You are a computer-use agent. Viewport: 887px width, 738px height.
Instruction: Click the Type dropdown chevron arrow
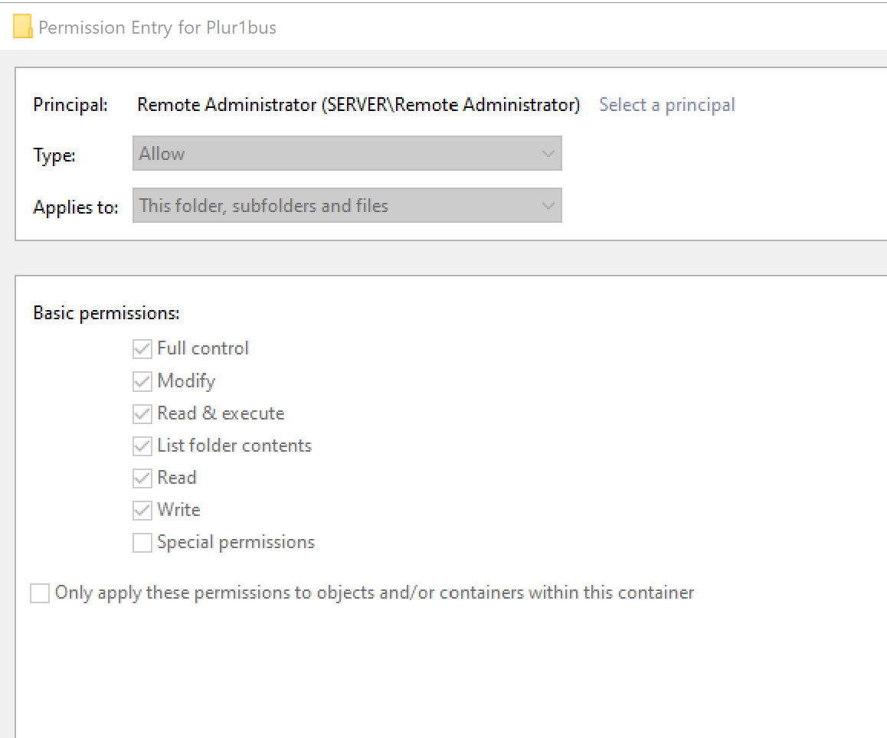[548, 153]
